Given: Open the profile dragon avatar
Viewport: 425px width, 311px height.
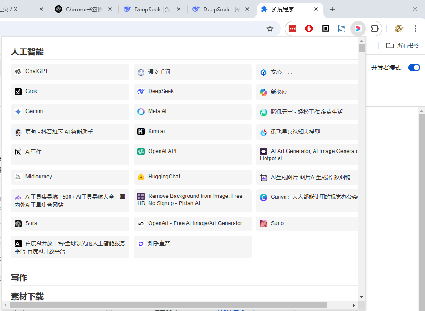Looking at the screenshot, I should 399,29.
